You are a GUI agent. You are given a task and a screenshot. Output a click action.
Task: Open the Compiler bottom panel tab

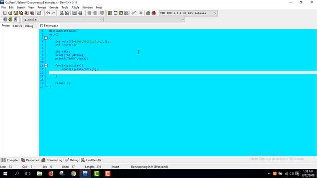pos(10,160)
